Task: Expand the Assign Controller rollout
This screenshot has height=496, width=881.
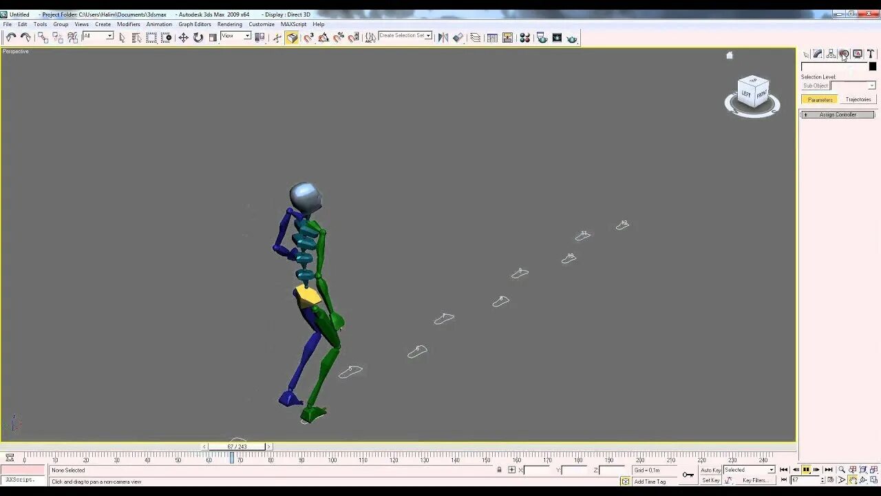Action: pyautogui.click(x=838, y=114)
